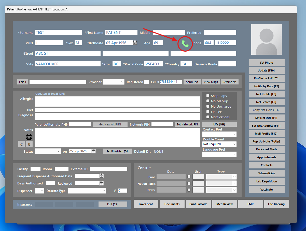Click the patient photo placeholder
The image size is (306, 231).
tap(266, 39)
